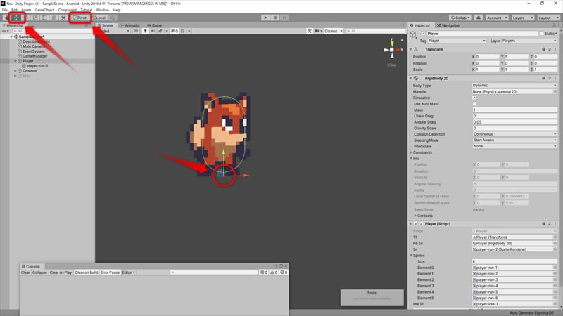Image resolution: width=563 pixels, height=316 pixels.
Task: Toggle scene audio speaker icon
Action: [x=153, y=31]
